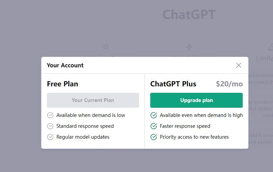Close the Your Account dialog
Viewport: 273px width, 172px height.
(239, 65)
